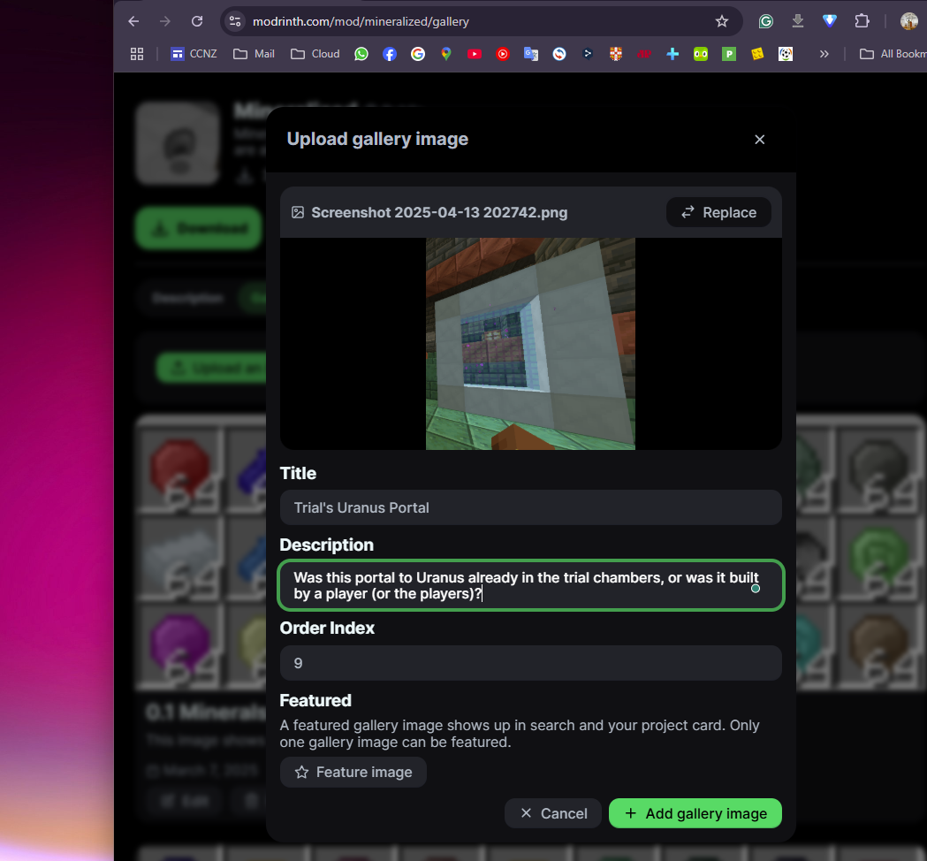Open the blue plus bookmark icon
This screenshot has height=861, width=927.
pos(672,54)
